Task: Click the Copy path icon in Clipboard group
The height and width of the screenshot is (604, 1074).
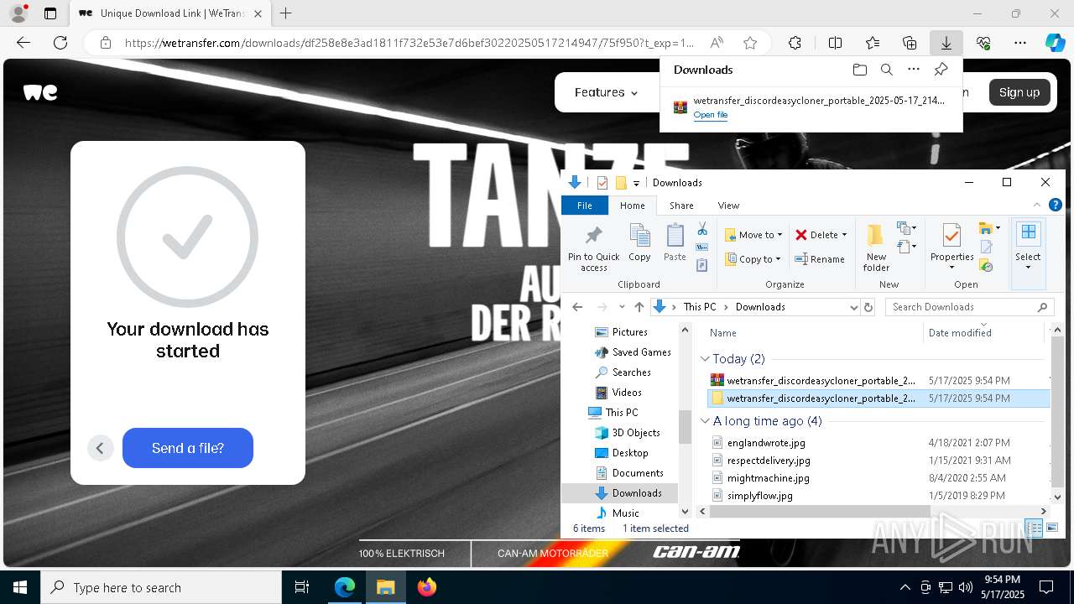Action: pyautogui.click(x=702, y=247)
